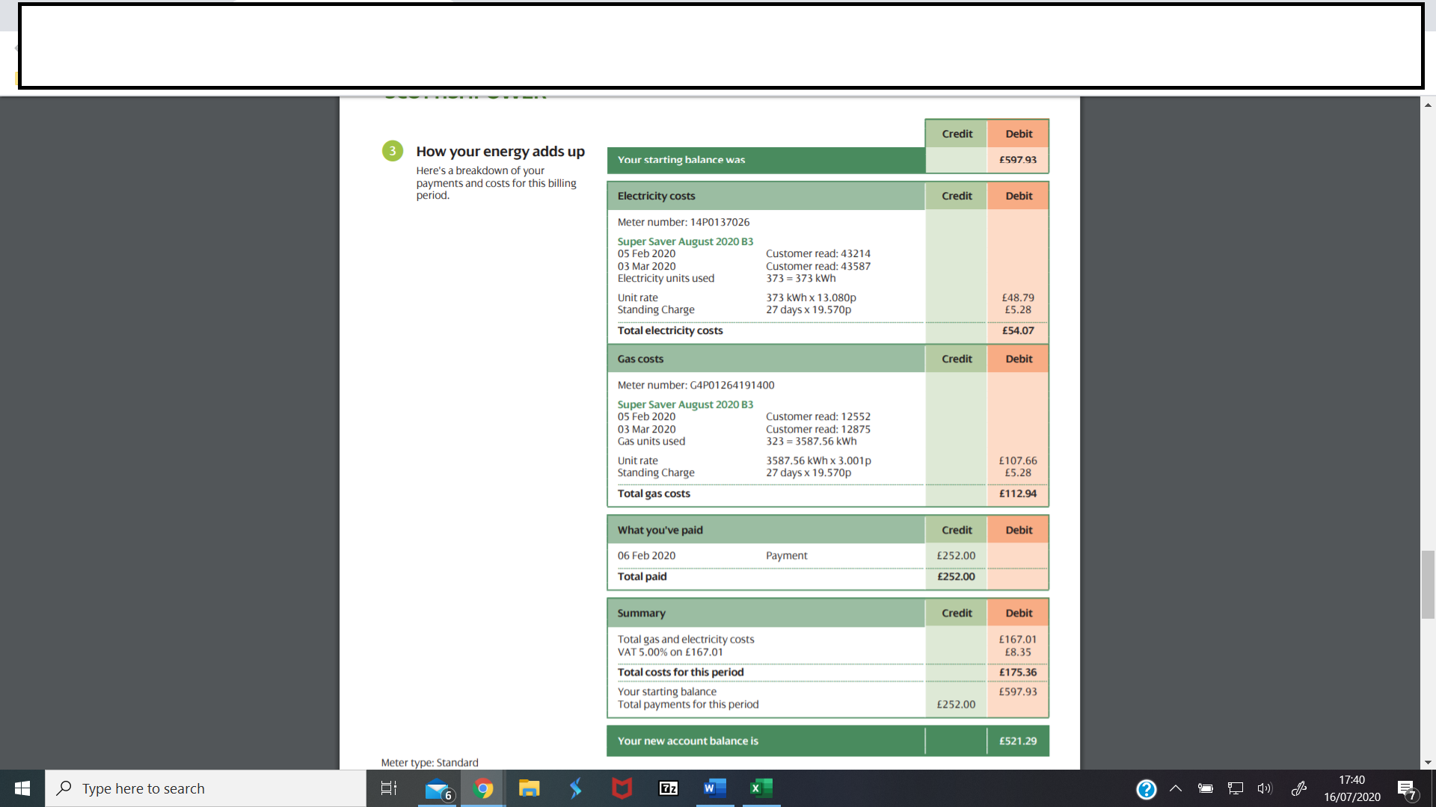Click the Type here to search box
This screenshot has height=807, width=1436.
click(206, 788)
